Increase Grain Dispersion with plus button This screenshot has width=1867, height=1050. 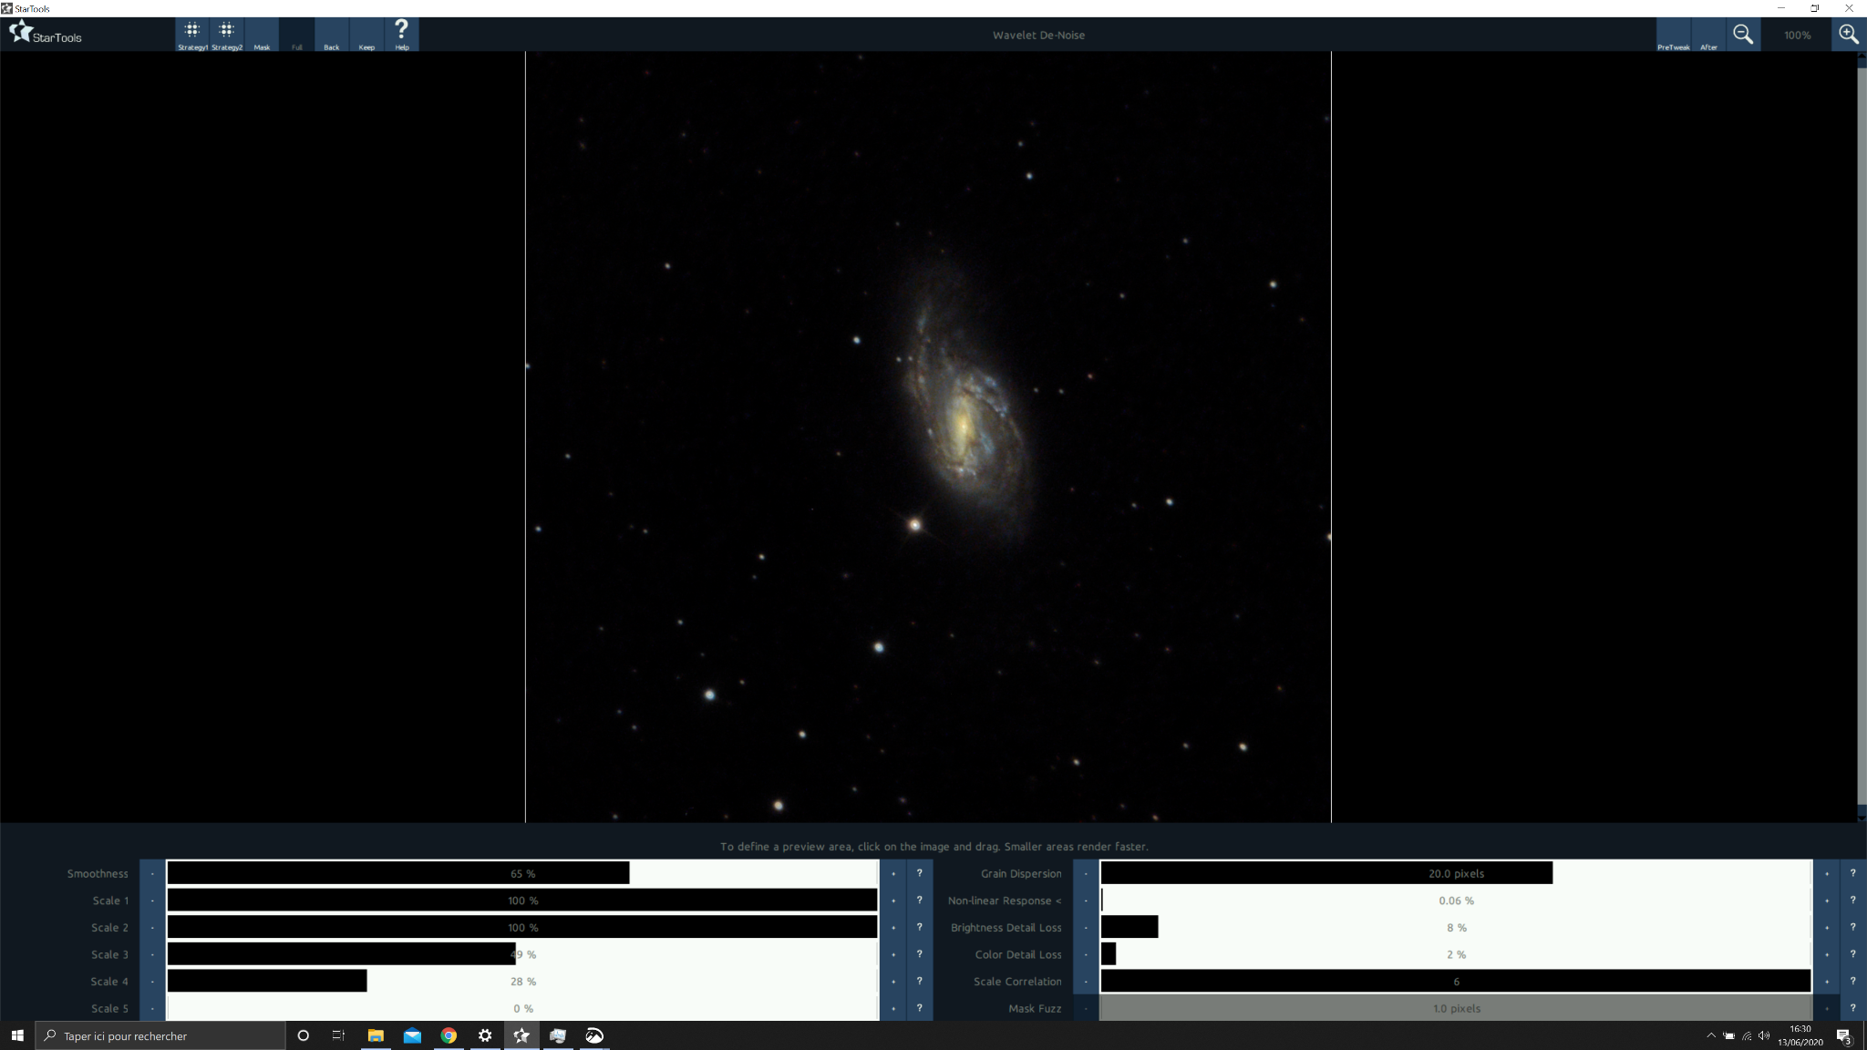1827,873
